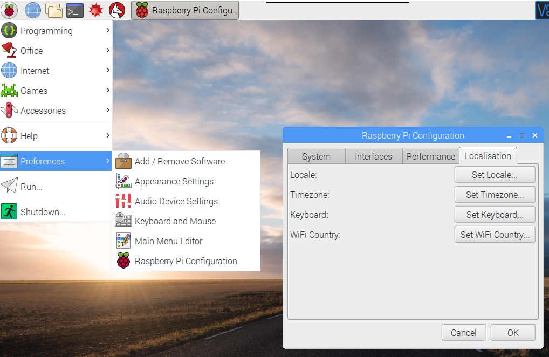Click the Raspberry Pi Configuration title bar
Viewport: 549px width, 357px height.
coord(413,135)
